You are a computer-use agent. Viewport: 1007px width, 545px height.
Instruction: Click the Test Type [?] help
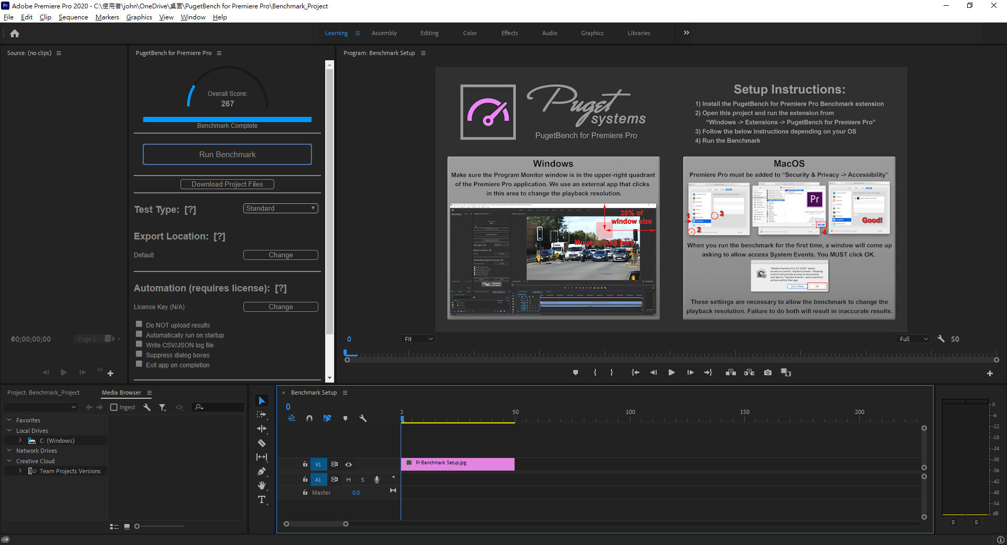pos(190,210)
